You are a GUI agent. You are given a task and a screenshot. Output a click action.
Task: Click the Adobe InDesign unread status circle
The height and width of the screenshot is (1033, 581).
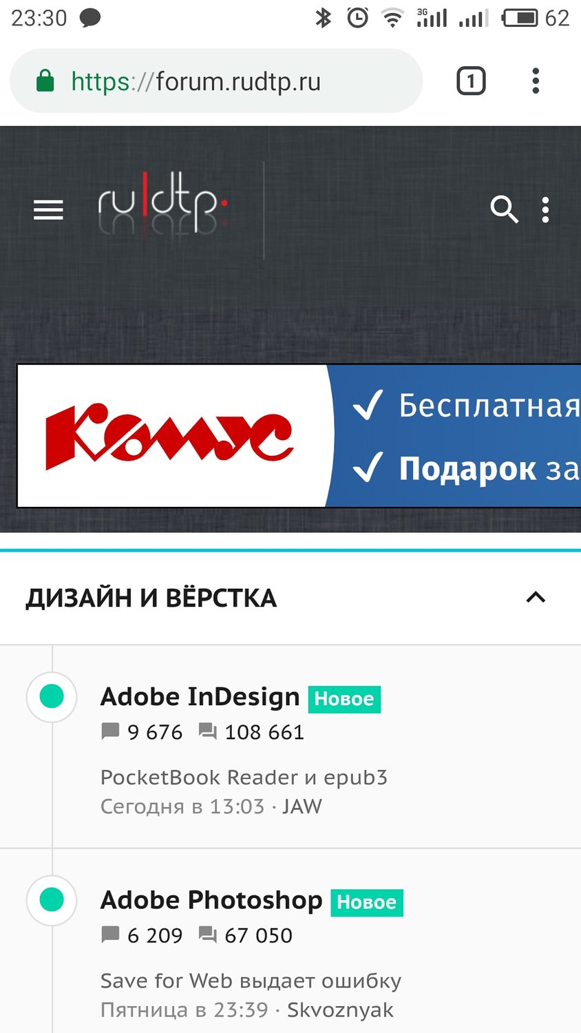[x=52, y=697]
